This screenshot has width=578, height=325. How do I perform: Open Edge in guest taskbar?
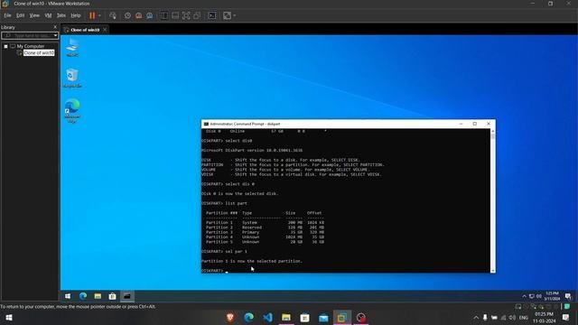[83, 296]
